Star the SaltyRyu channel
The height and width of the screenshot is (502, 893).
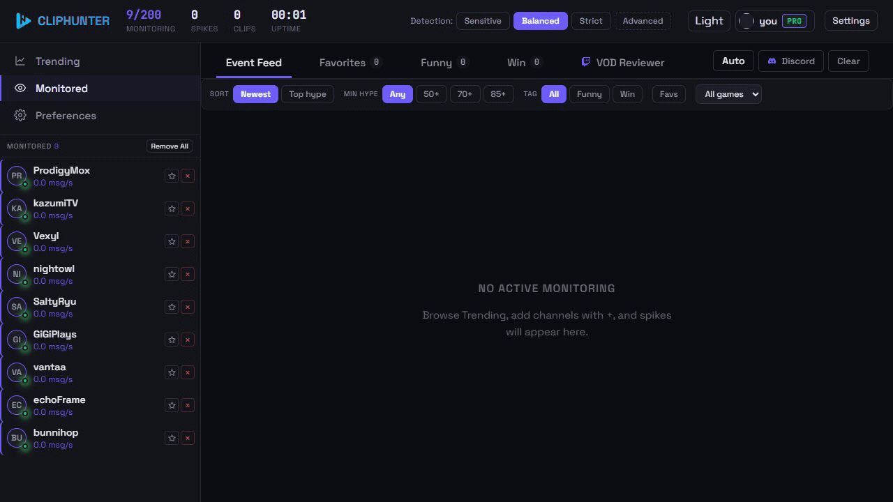[x=172, y=307]
